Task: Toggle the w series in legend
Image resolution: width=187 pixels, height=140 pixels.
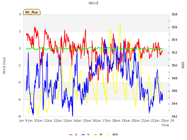Action: (98, 134)
